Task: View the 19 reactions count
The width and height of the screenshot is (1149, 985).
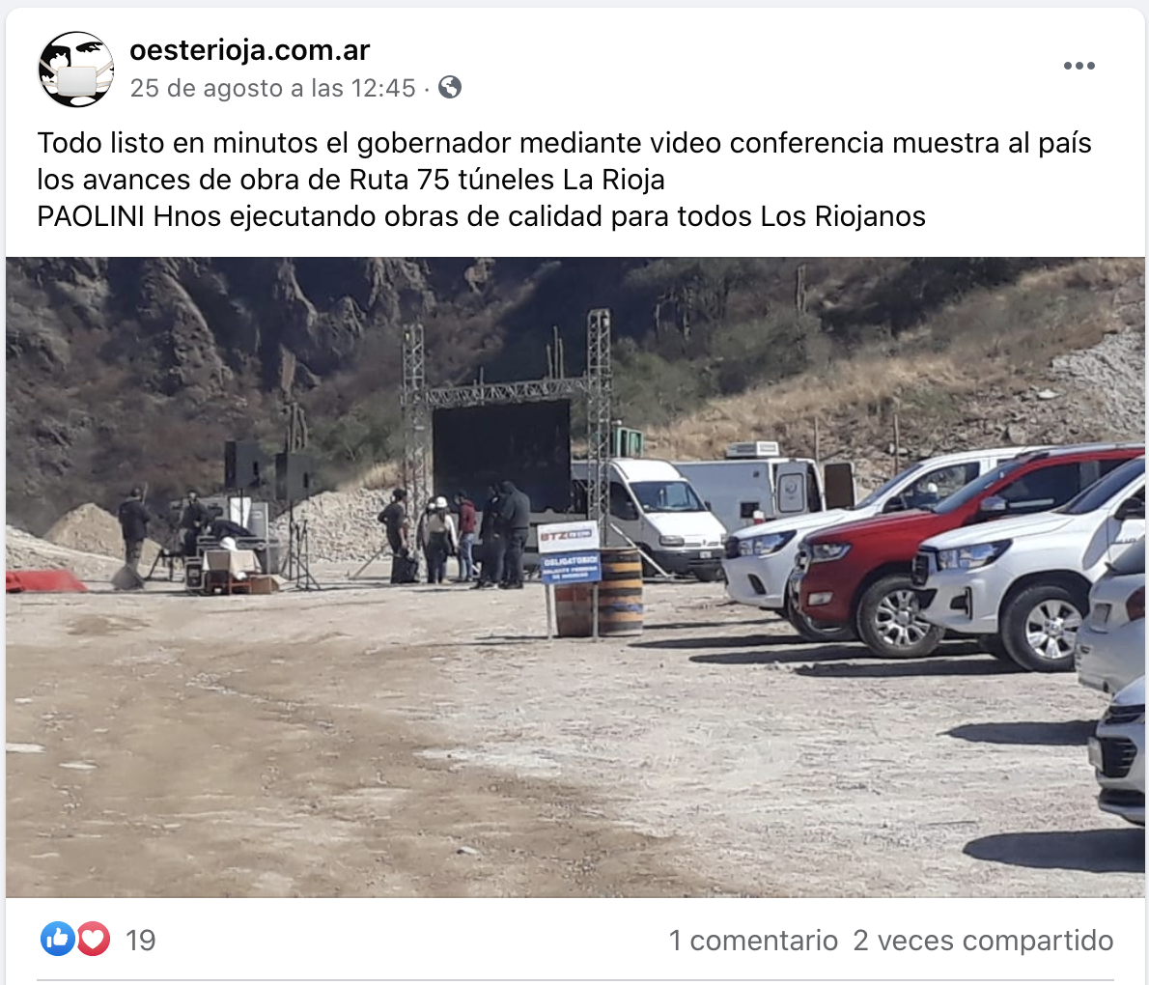Action: (x=141, y=941)
